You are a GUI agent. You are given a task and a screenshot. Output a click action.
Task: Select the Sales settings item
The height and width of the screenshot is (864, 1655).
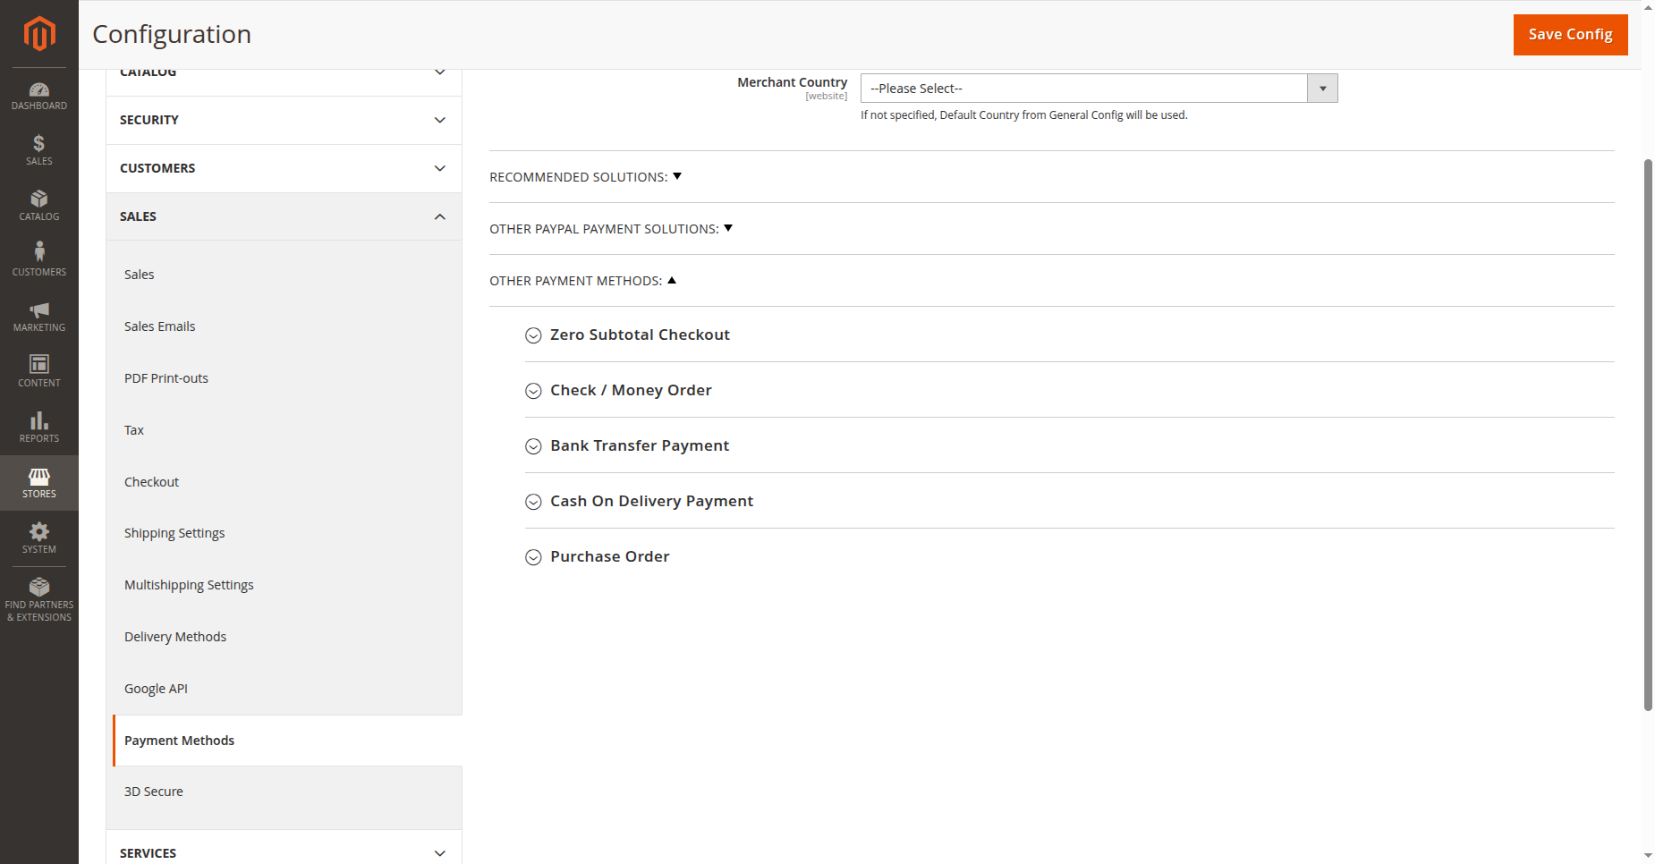point(139,275)
